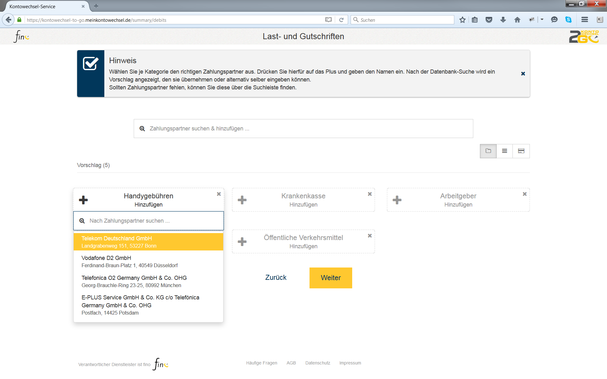
Task: Click the fino logo in header
Action: coord(21,36)
